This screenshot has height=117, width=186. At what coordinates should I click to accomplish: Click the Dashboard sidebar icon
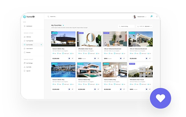pyautogui.click(x=25, y=26)
